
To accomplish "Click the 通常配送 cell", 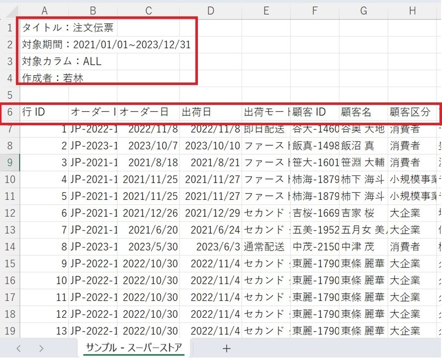I will 265,247.
